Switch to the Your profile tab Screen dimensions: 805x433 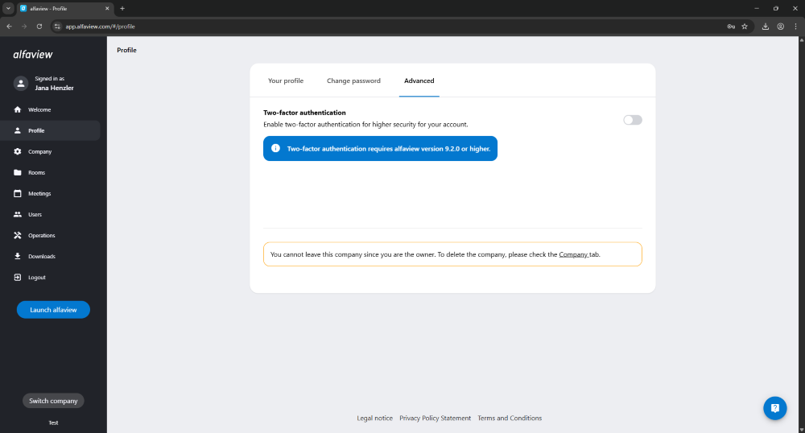[x=286, y=80]
